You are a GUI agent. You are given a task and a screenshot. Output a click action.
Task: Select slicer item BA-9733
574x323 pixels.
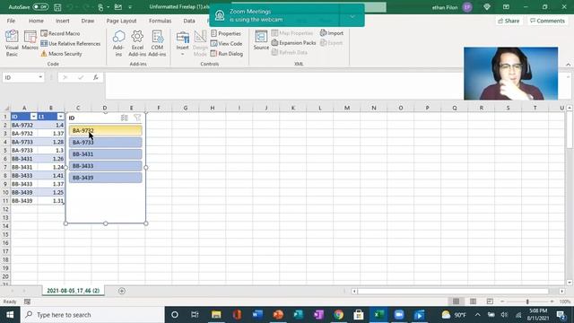tap(106, 142)
